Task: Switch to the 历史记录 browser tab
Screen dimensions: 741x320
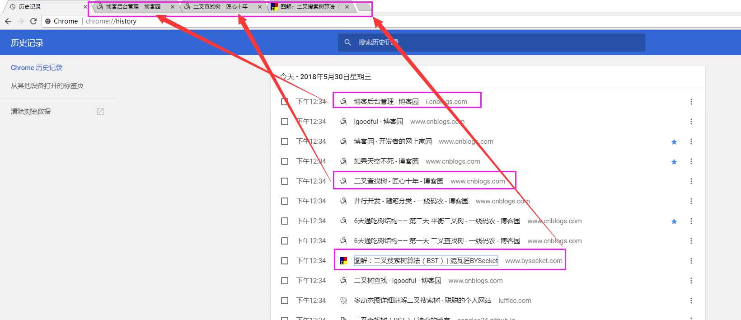Action: 45,7
